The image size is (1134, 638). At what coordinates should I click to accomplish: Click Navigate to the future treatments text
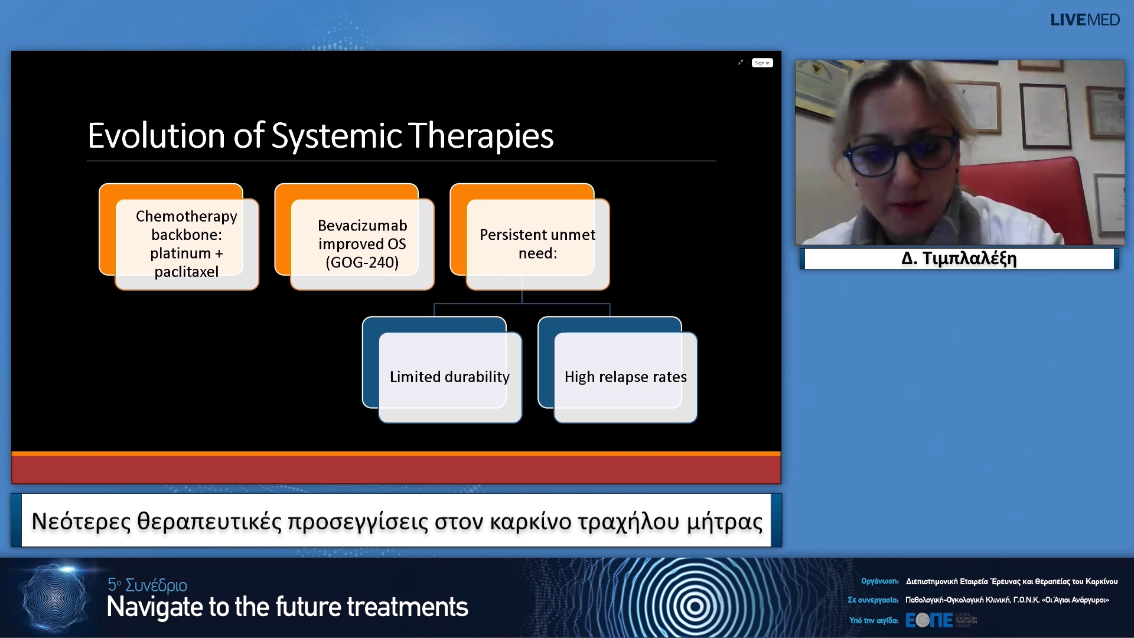coord(287,607)
